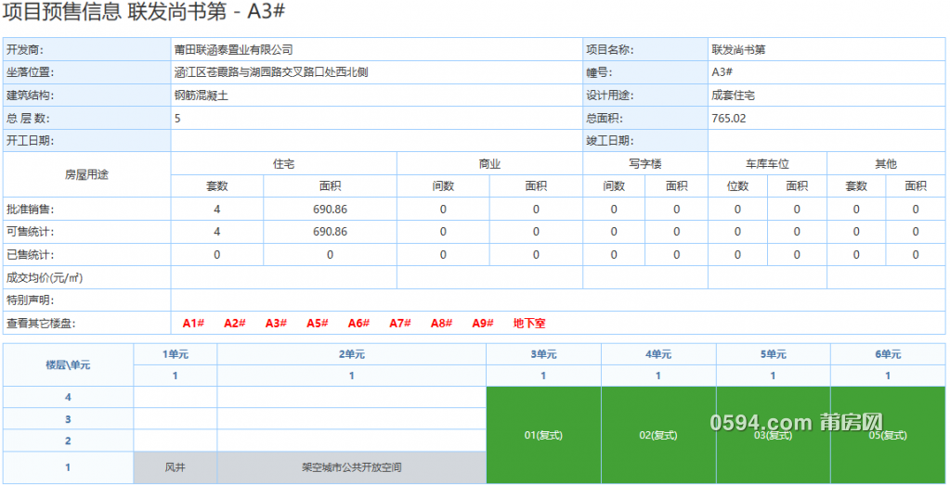Image resolution: width=950 pixels, height=485 pixels.
Task: Click the 5单元 column header
Action: pyautogui.click(x=773, y=354)
